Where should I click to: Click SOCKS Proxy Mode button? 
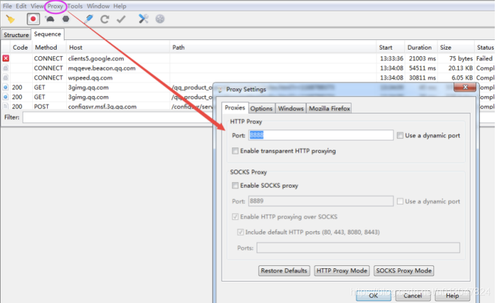click(x=404, y=271)
